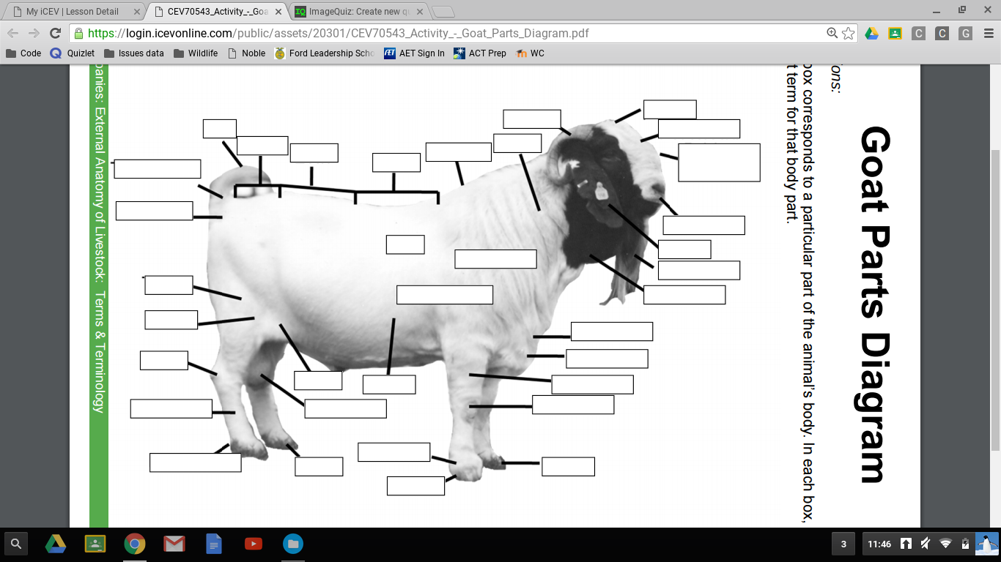Open the Google Drive extension in toolbar
This screenshot has width=1001, height=562.
871,33
